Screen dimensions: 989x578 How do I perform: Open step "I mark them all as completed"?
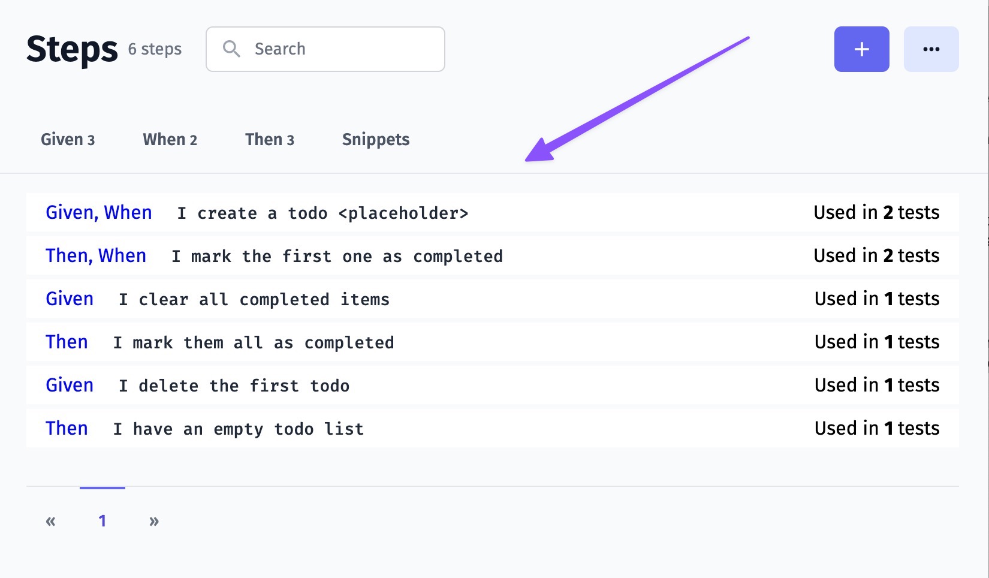[254, 343]
